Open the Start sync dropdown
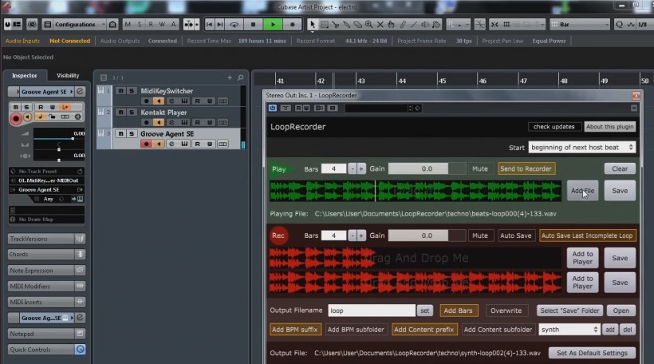654x364 pixels. pyautogui.click(x=582, y=148)
